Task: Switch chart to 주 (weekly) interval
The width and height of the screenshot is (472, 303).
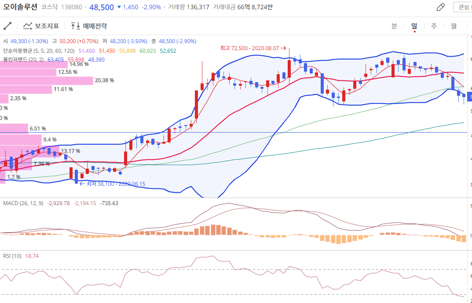Action: pyautogui.click(x=434, y=26)
